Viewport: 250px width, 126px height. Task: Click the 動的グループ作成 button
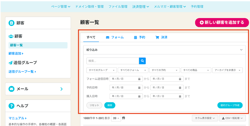[230, 105]
